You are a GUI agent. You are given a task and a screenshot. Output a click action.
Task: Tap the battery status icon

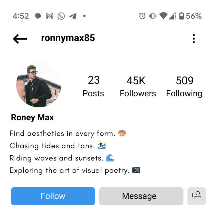click(x=181, y=16)
